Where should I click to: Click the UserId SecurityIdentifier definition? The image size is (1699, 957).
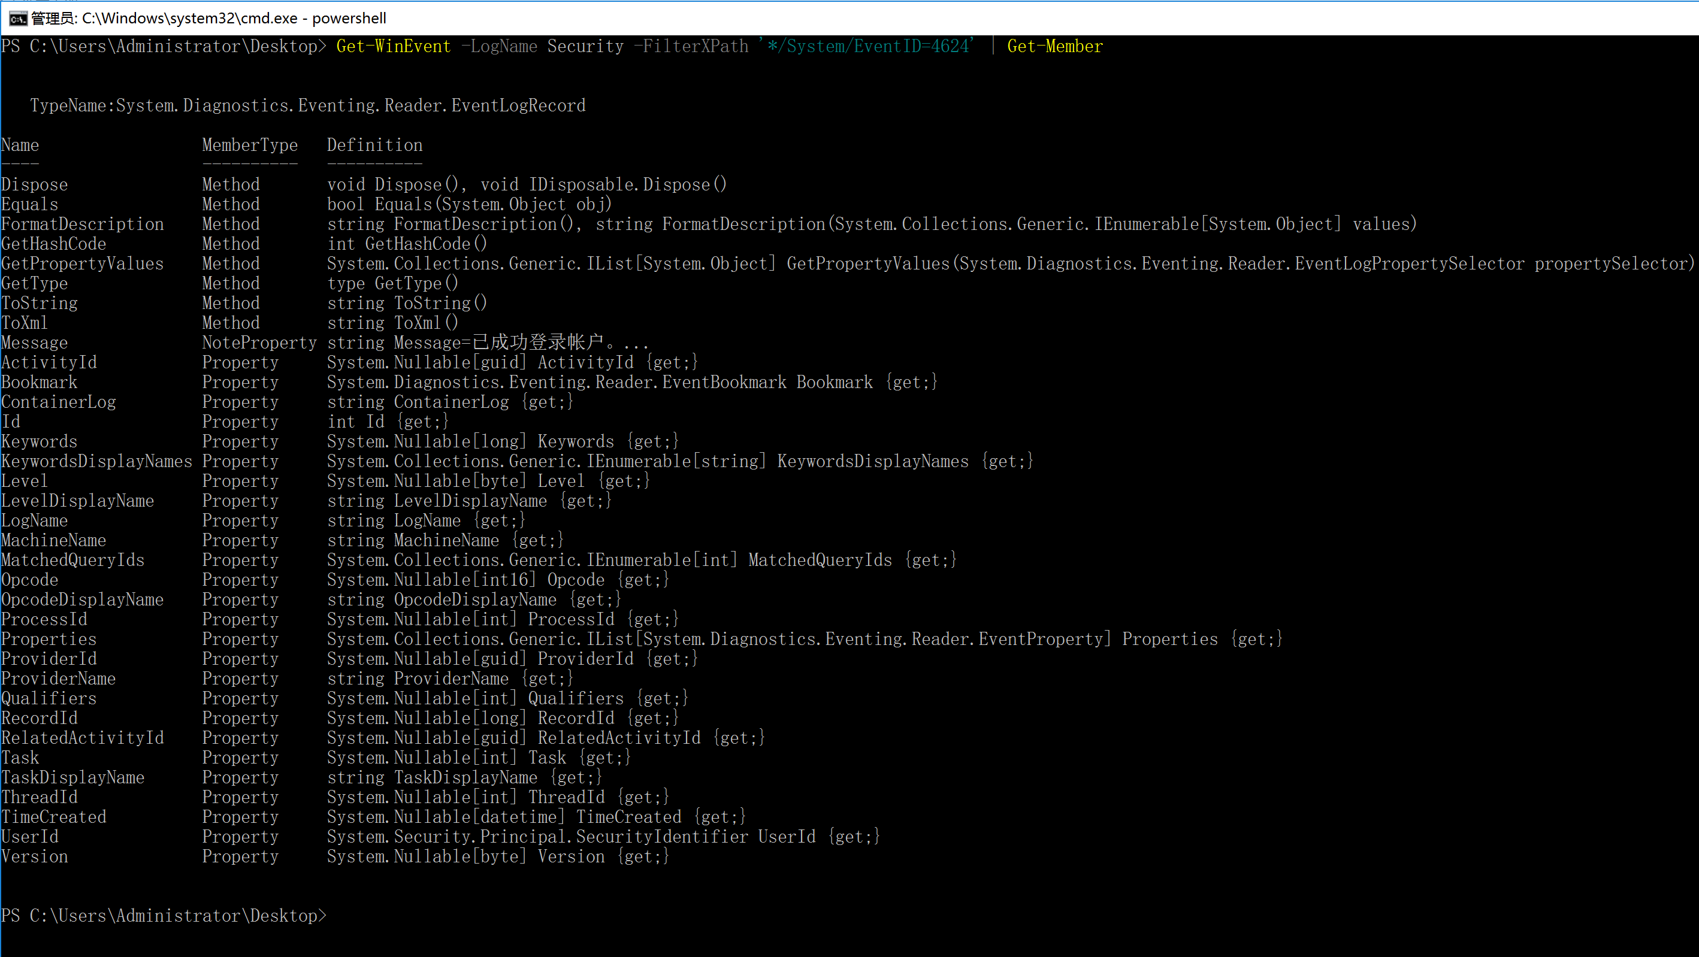pos(603,837)
